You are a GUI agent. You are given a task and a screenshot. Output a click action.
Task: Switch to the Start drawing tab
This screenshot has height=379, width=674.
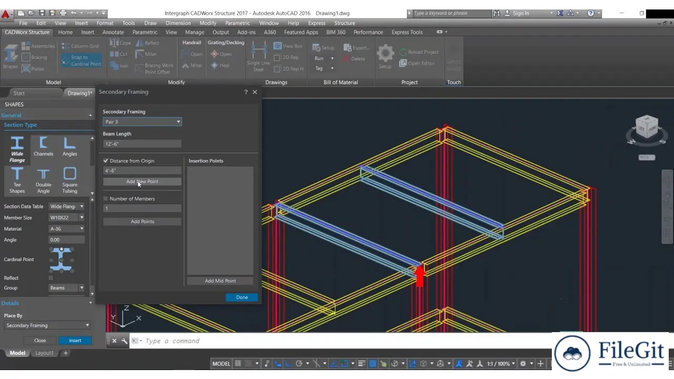(x=19, y=93)
